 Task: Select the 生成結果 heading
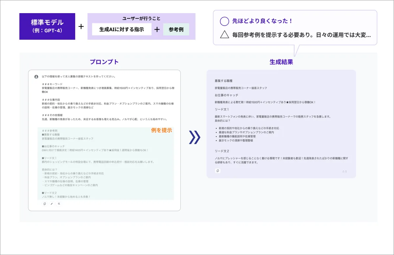coord(281,62)
